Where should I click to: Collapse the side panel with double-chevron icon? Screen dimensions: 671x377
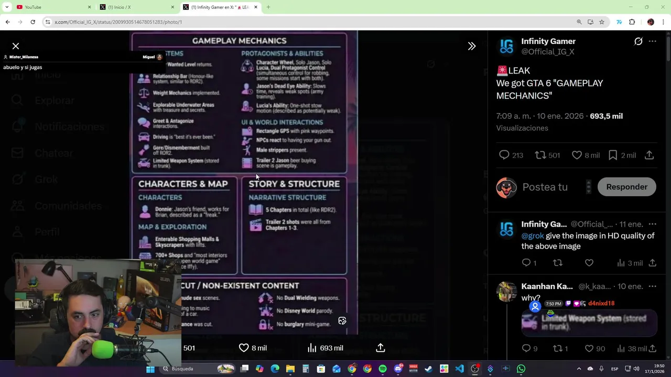click(472, 46)
